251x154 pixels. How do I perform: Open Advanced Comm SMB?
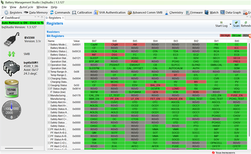click(x=145, y=13)
